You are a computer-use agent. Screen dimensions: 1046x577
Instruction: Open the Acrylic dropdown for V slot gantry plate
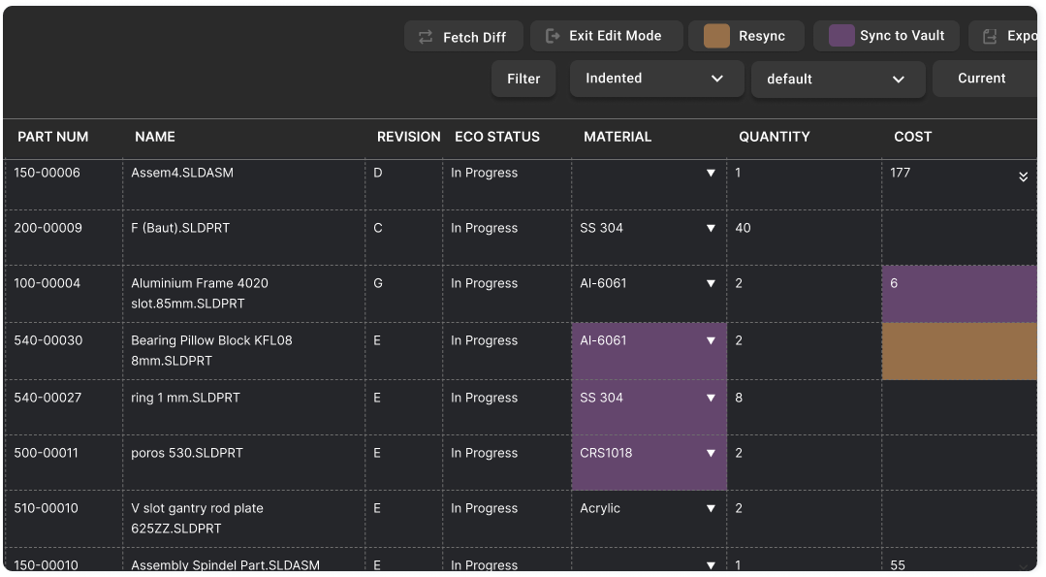[711, 508]
